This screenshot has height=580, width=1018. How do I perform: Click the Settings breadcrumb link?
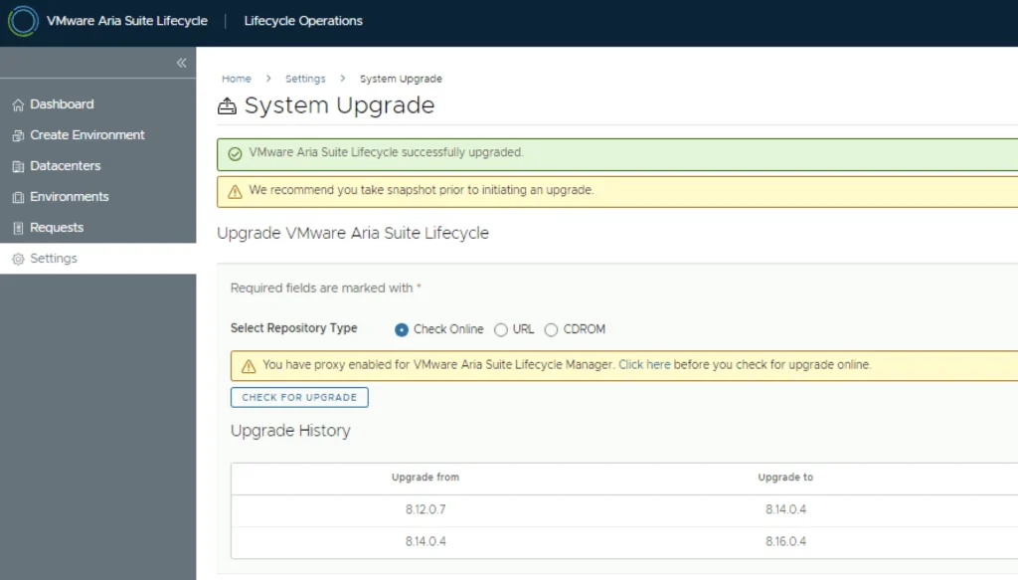point(305,79)
